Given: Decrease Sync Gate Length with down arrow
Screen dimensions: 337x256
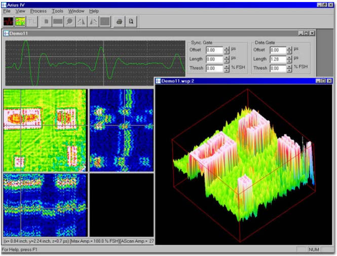Looking at the screenshot, I should tap(227, 61).
